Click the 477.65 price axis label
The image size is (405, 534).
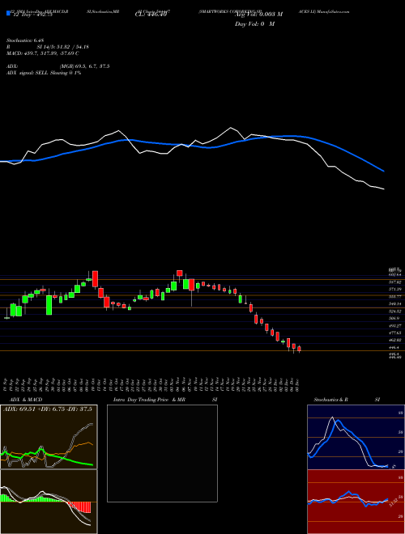(x=394, y=333)
